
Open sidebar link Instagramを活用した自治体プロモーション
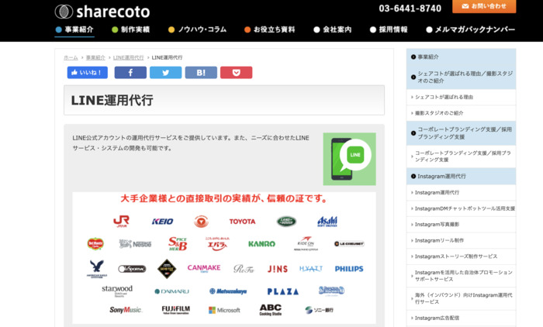(x=461, y=276)
